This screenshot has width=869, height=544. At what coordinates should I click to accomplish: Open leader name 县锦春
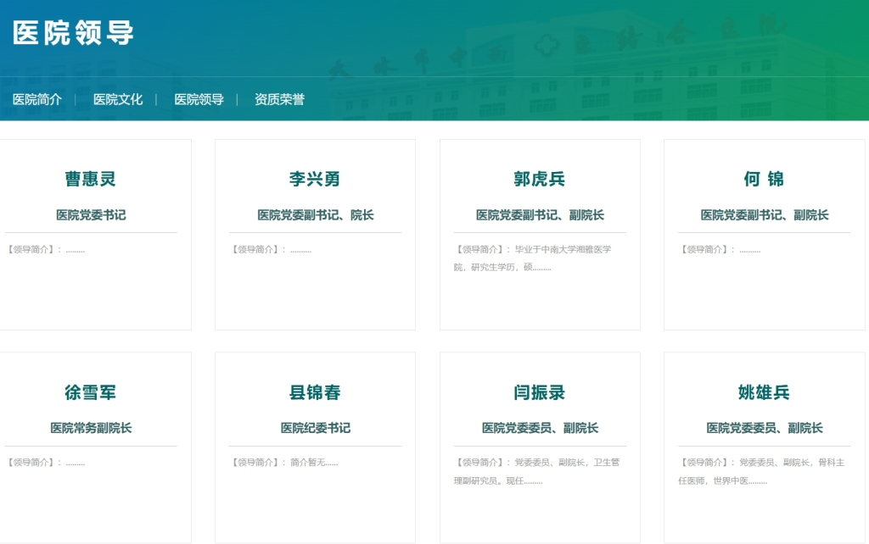315,392
